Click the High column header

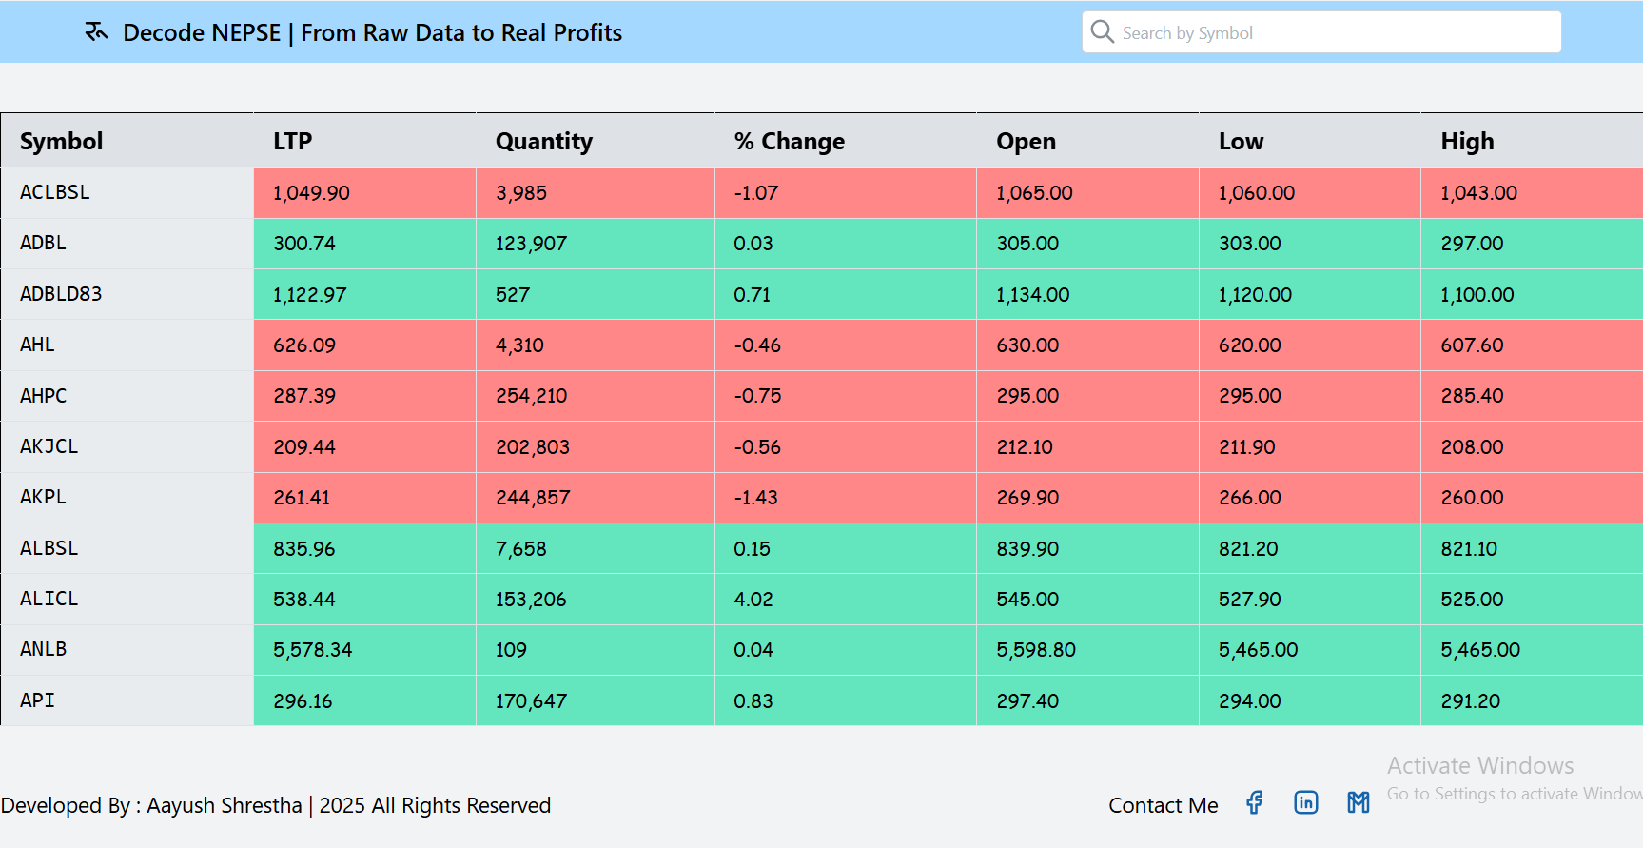click(1467, 141)
